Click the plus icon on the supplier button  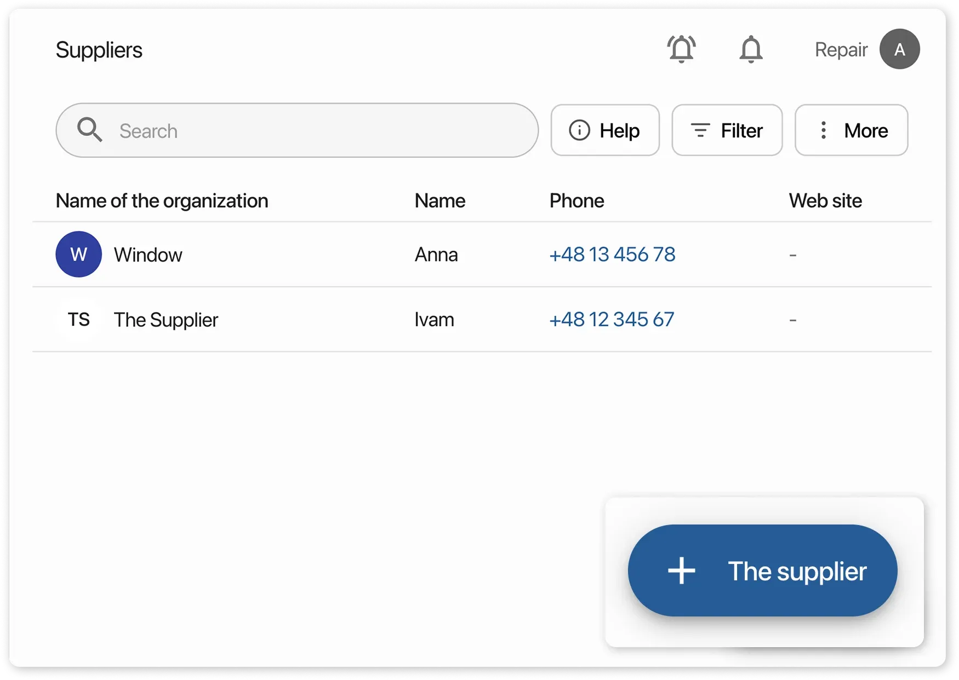point(681,570)
